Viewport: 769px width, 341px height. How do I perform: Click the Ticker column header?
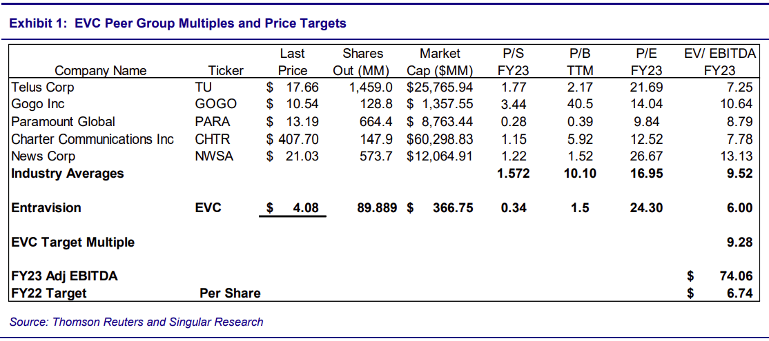(226, 70)
